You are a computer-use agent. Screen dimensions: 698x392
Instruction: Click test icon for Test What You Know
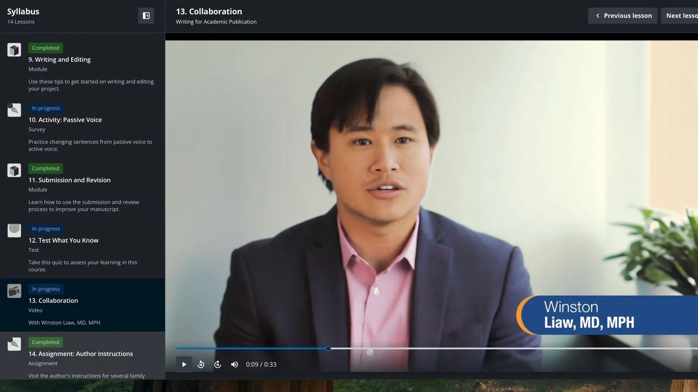(x=14, y=230)
